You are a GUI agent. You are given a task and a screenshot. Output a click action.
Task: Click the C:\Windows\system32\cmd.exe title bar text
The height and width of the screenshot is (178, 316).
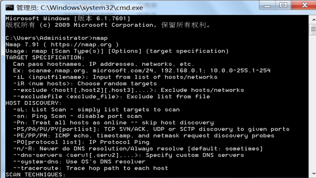point(92,8)
